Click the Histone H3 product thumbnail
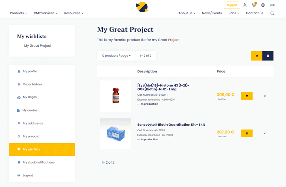Screen dimensions: 286x187 (x=116, y=96)
